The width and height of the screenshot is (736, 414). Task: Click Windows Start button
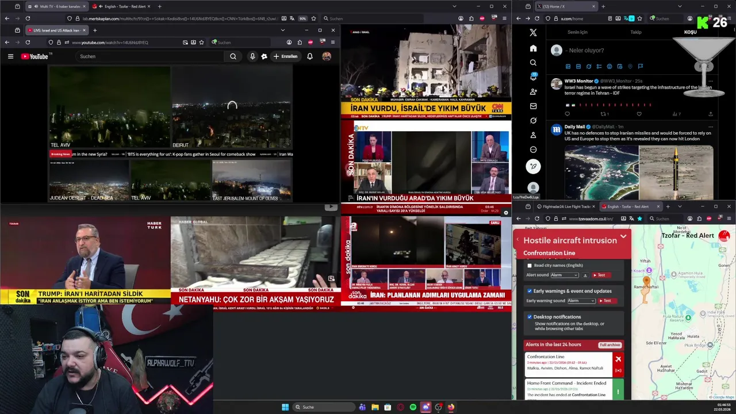[x=285, y=407]
